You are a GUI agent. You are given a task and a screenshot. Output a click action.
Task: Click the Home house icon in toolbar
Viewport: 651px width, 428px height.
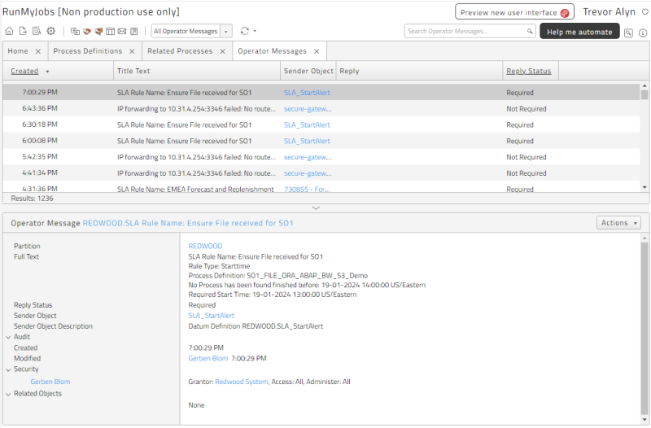(x=9, y=31)
